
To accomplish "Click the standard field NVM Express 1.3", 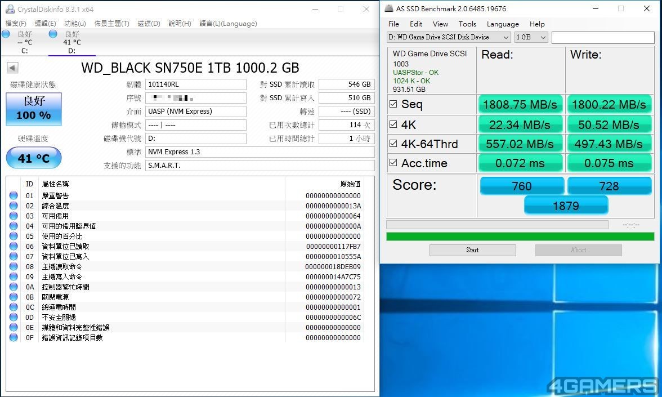I will (x=260, y=152).
